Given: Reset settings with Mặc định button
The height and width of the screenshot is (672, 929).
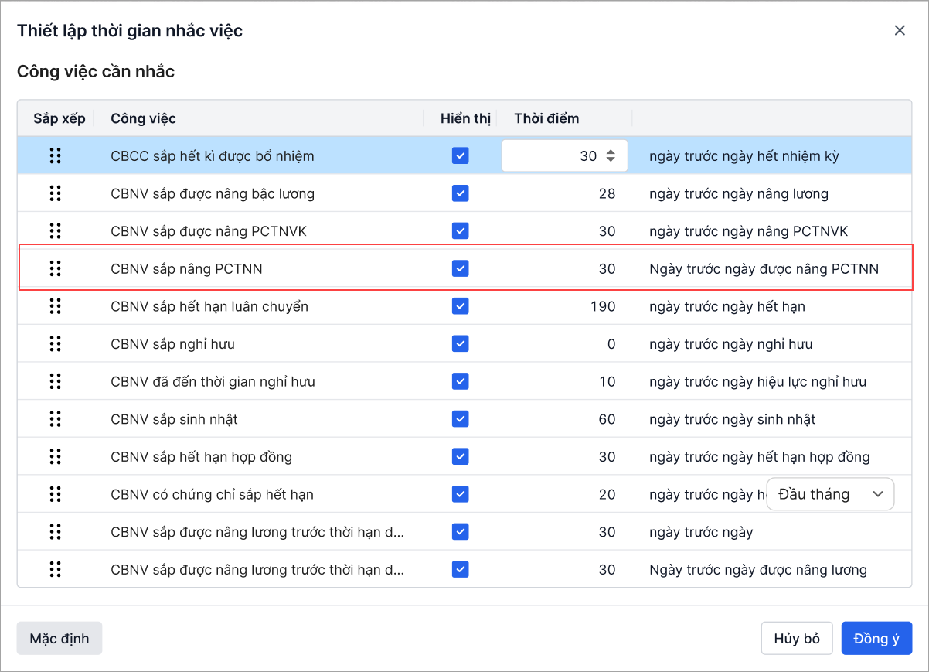Looking at the screenshot, I should click(x=60, y=639).
